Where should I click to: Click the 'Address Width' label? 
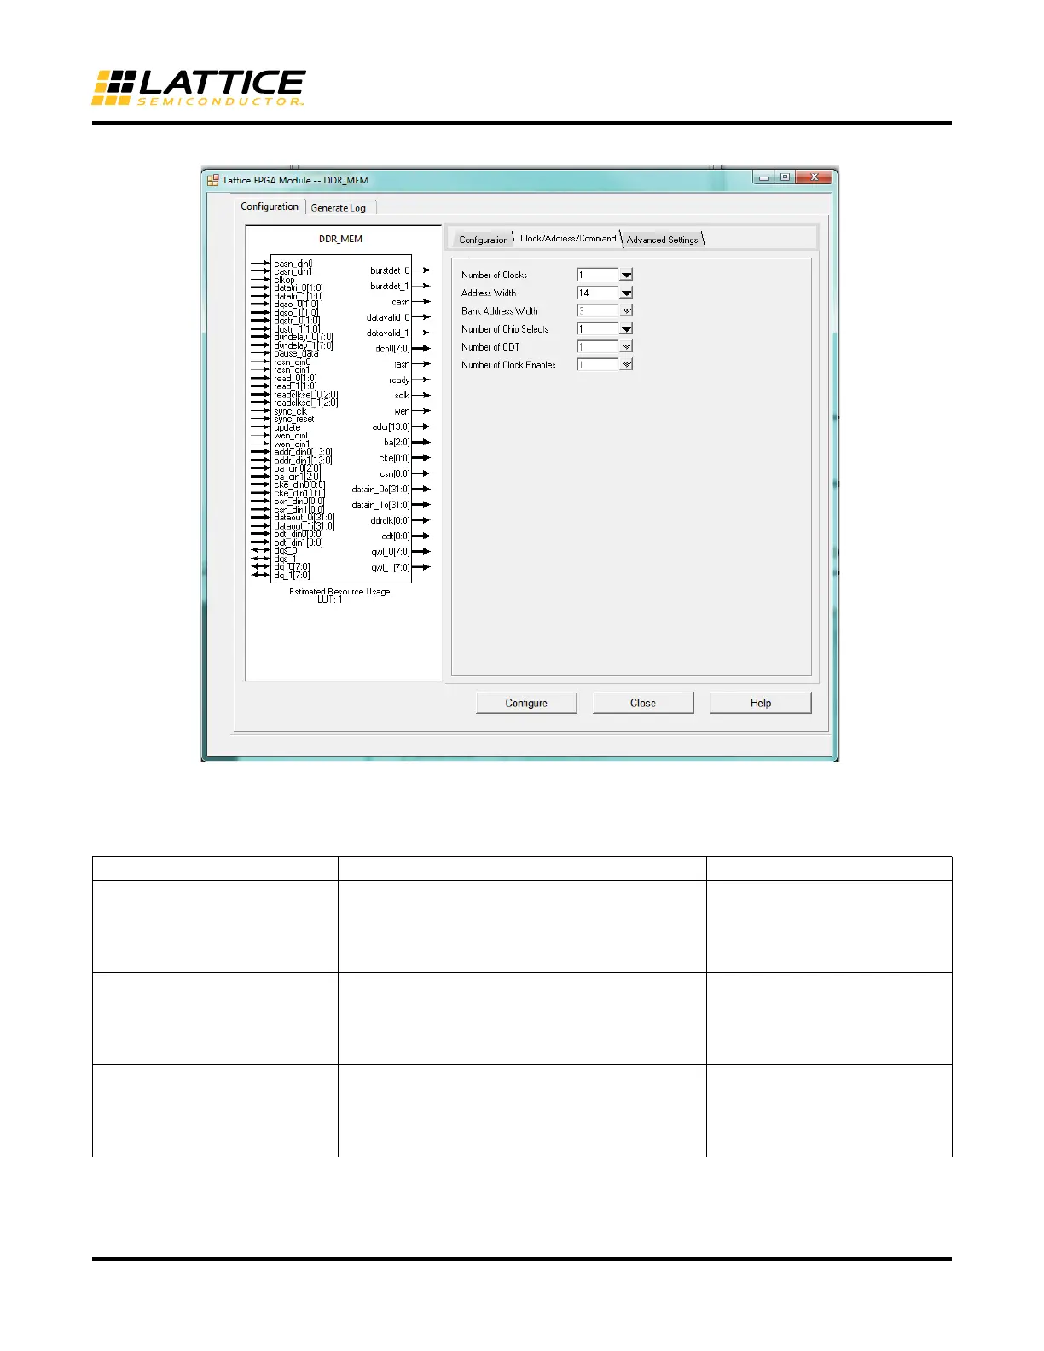pos(489,293)
